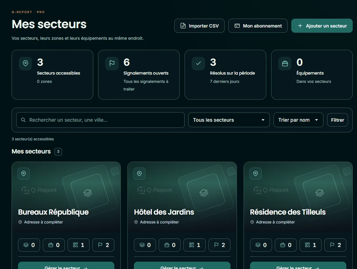The image size is (357, 269).
Task: Click the 7 derniers jours text
Action: [224, 81]
